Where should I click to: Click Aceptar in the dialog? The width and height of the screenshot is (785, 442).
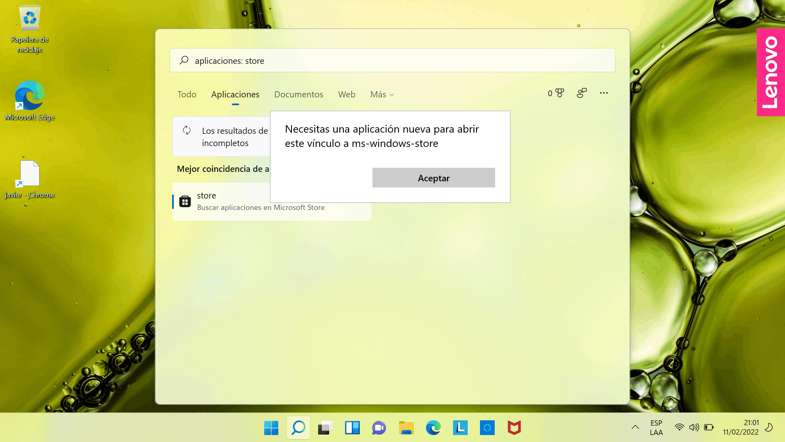point(433,178)
